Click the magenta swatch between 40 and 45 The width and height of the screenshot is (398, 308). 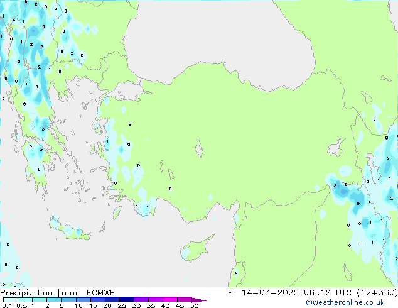[x=170, y=300]
